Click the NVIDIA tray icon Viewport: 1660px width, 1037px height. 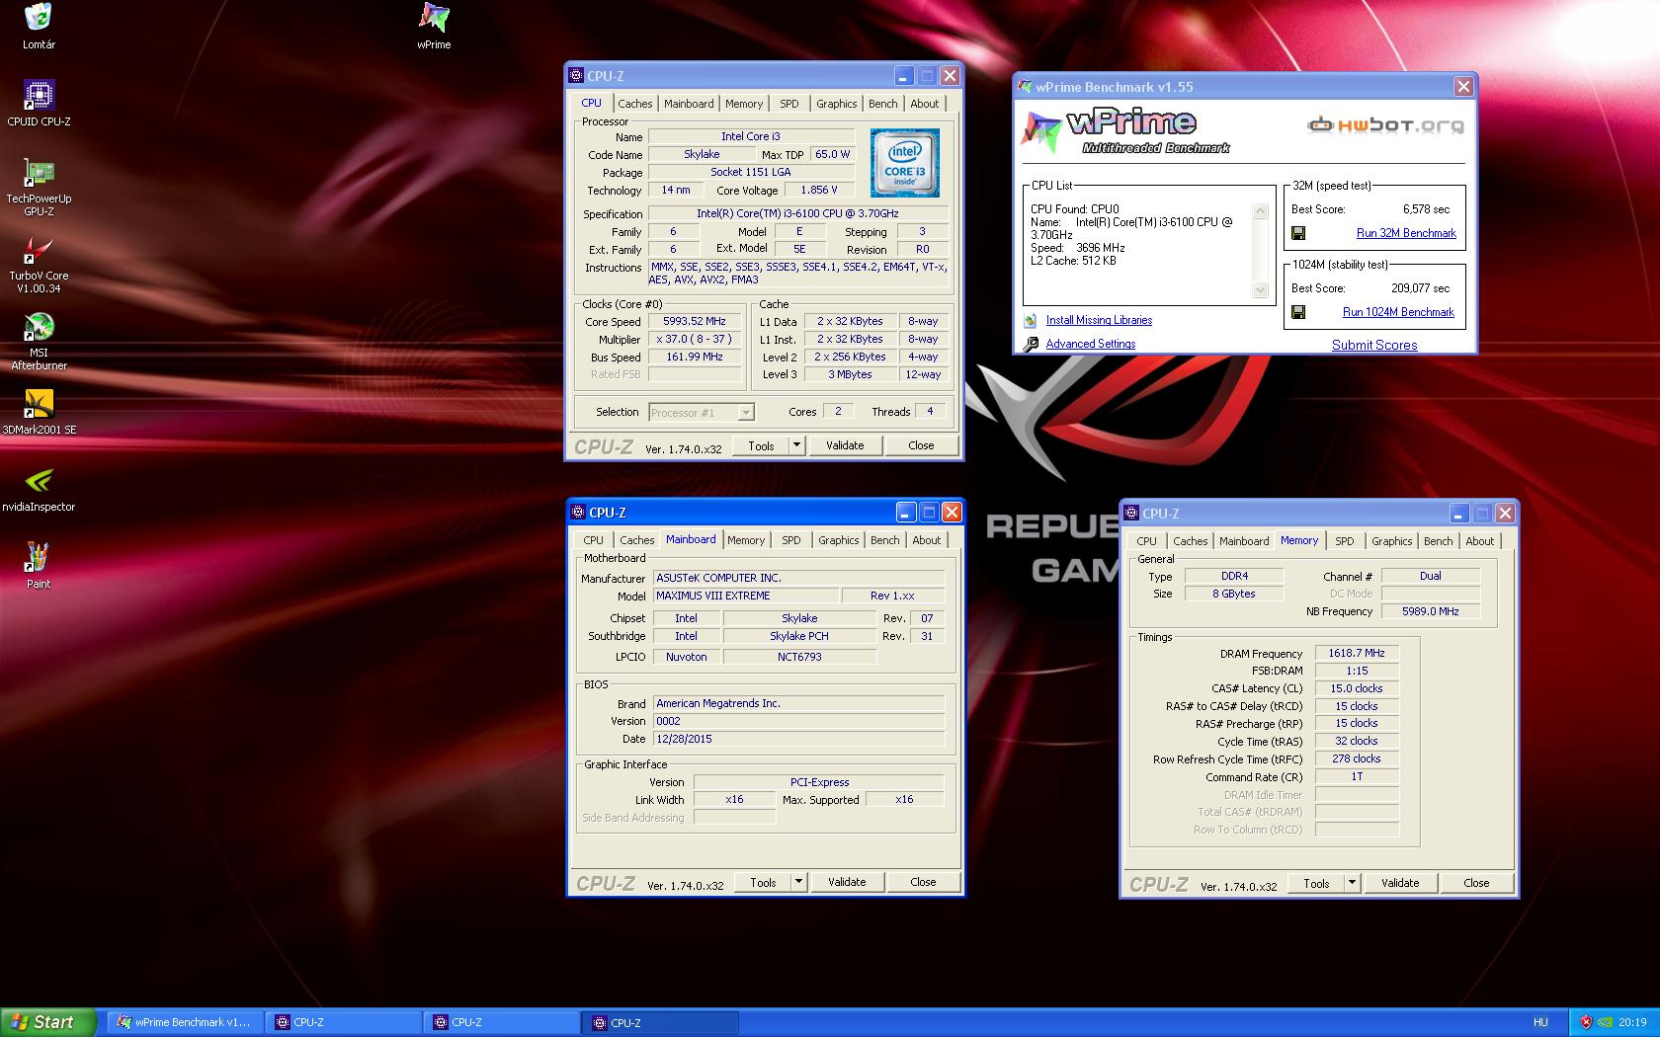tap(1605, 1022)
